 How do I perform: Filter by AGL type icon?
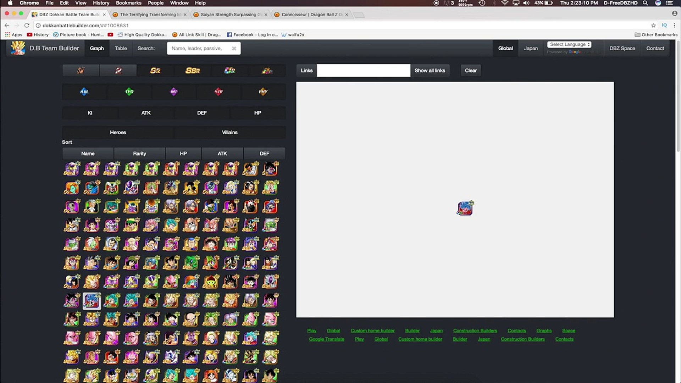click(84, 92)
